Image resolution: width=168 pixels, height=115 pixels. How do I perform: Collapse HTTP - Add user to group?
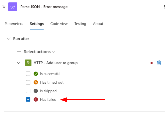(x=19, y=63)
